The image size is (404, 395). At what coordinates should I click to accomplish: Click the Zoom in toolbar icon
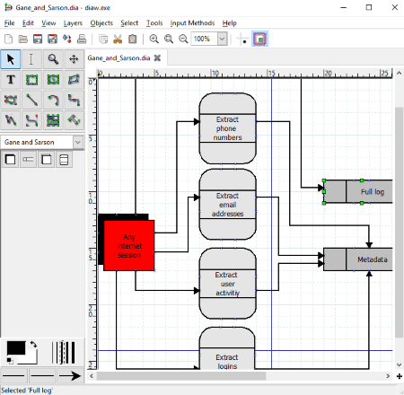[x=154, y=39]
